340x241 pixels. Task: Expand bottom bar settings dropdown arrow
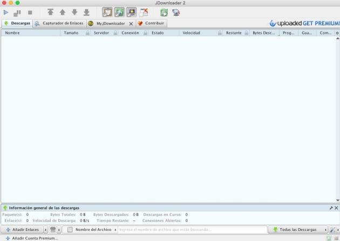(338, 230)
